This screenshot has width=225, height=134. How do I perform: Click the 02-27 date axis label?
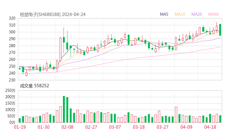pos(91,127)
